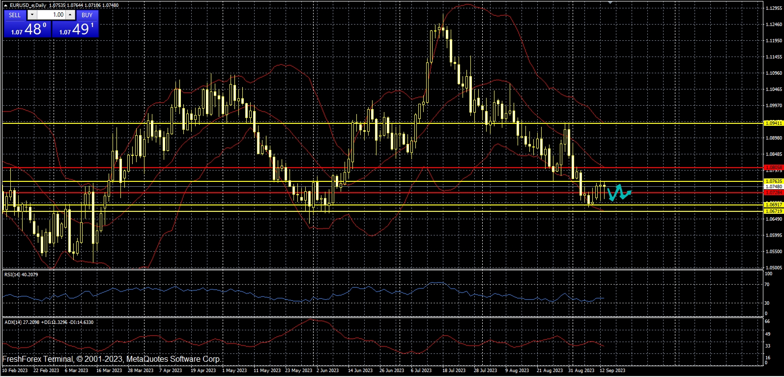Click the 1.07491 buy price tile
Screen dimensions: 784x377
pyautogui.click(x=75, y=29)
